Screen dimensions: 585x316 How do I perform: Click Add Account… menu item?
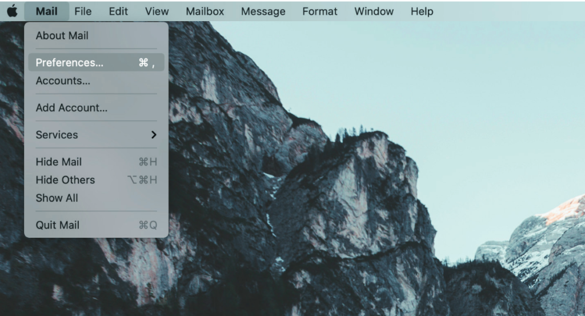[x=96, y=107]
